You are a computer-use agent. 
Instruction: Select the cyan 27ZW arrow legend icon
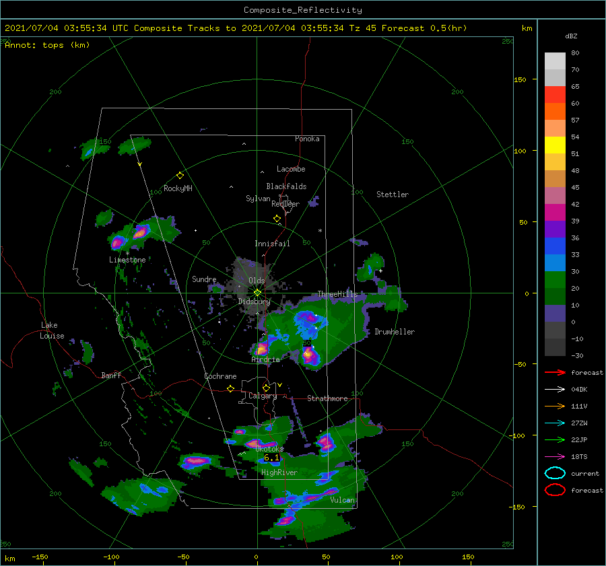[555, 423]
